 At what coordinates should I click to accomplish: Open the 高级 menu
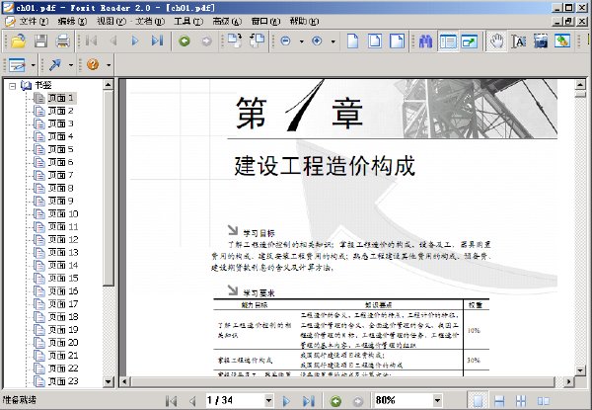click(x=227, y=21)
